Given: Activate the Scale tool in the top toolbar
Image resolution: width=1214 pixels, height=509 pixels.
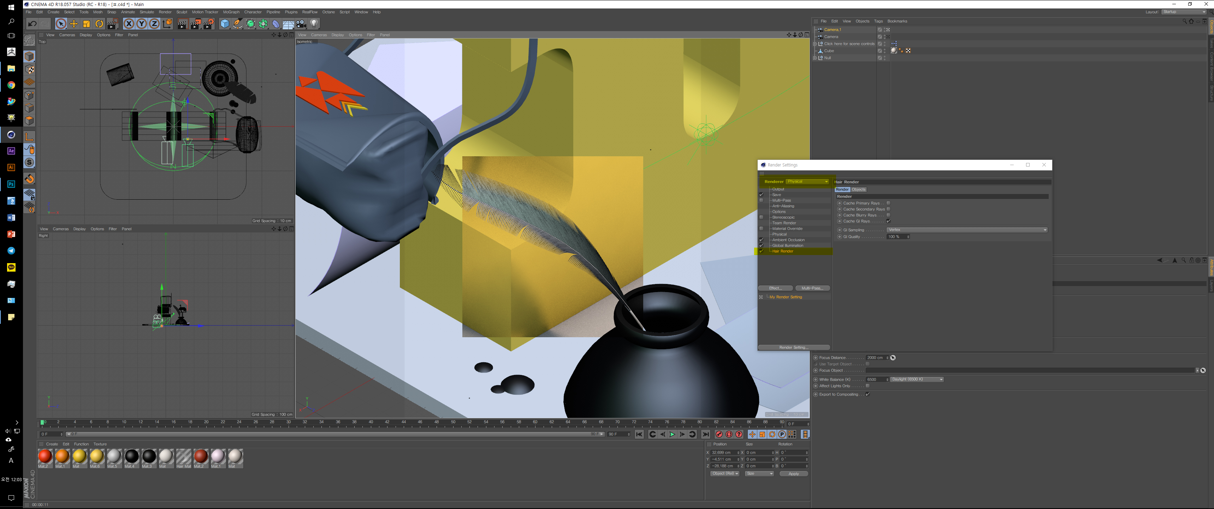Looking at the screenshot, I should (x=87, y=24).
